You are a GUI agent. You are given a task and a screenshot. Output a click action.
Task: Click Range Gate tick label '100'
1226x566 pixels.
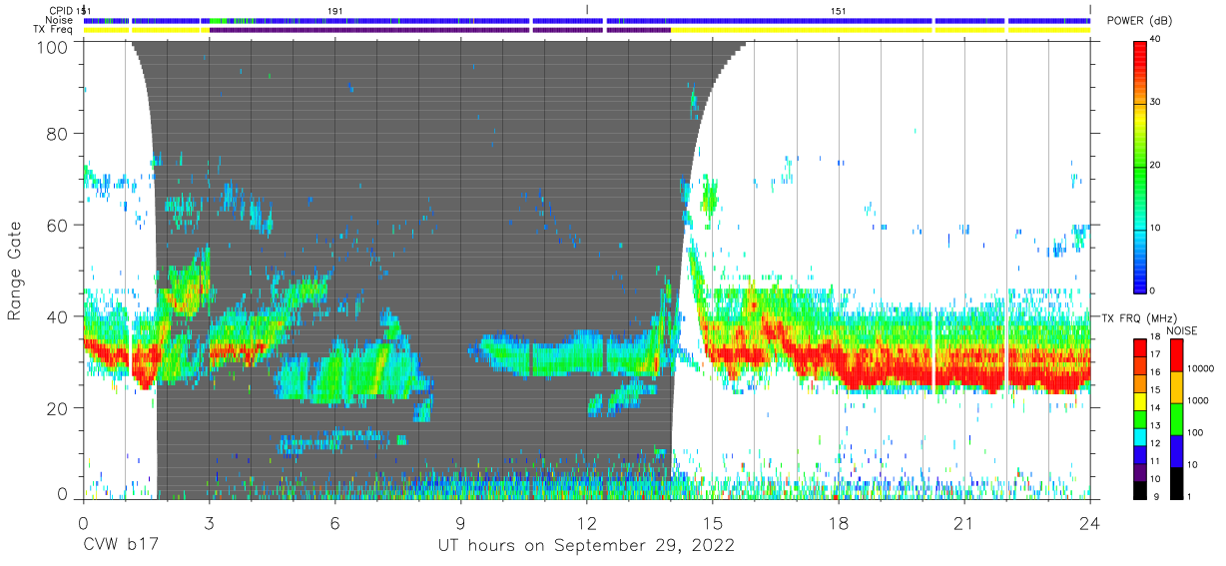53,47
